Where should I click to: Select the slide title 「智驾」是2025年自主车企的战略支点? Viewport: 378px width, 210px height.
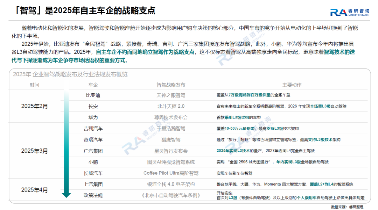coord(85,10)
